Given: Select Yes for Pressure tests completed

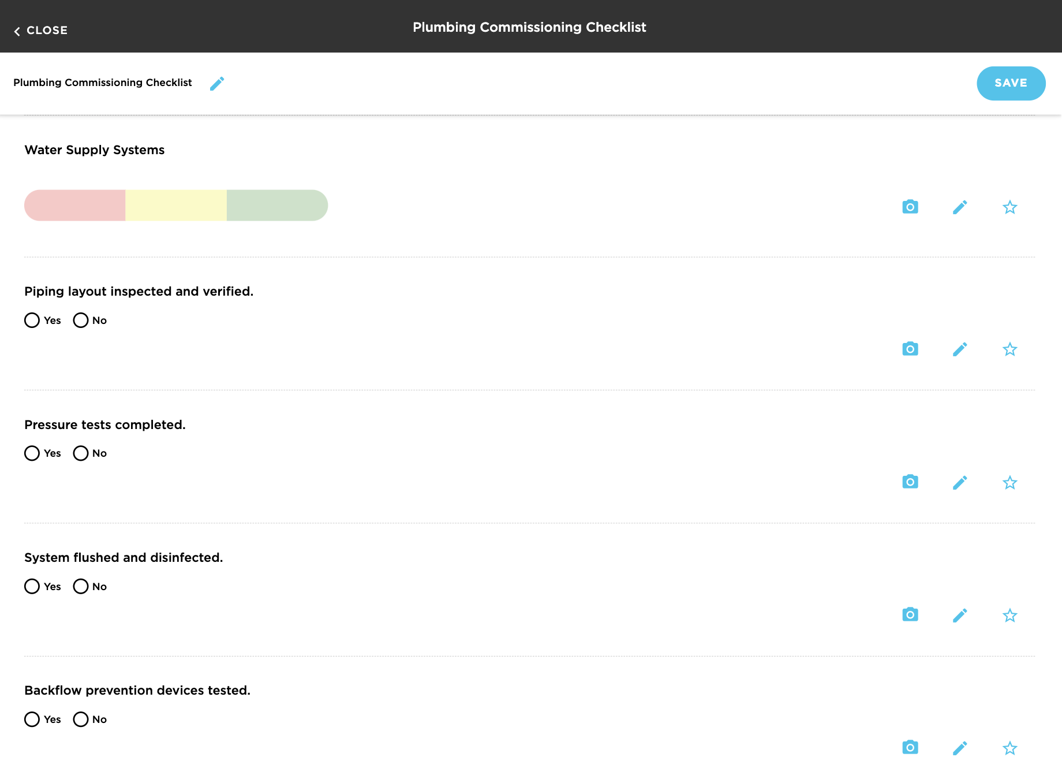Looking at the screenshot, I should [32, 453].
